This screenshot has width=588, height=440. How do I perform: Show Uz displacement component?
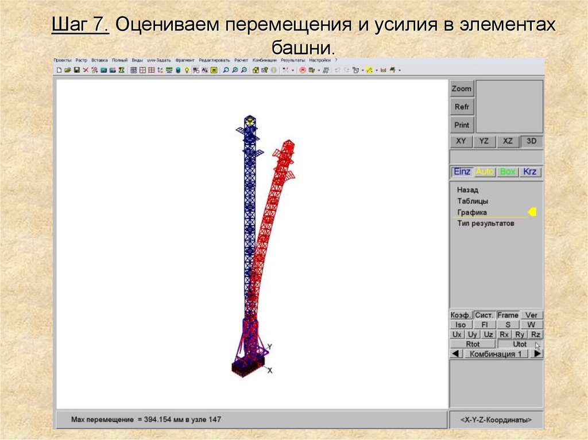[x=488, y=334]
